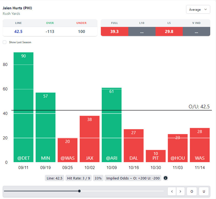Click the info icon beside Implied Odds
The image size is (216, 199).
click(x=165, y=178)
